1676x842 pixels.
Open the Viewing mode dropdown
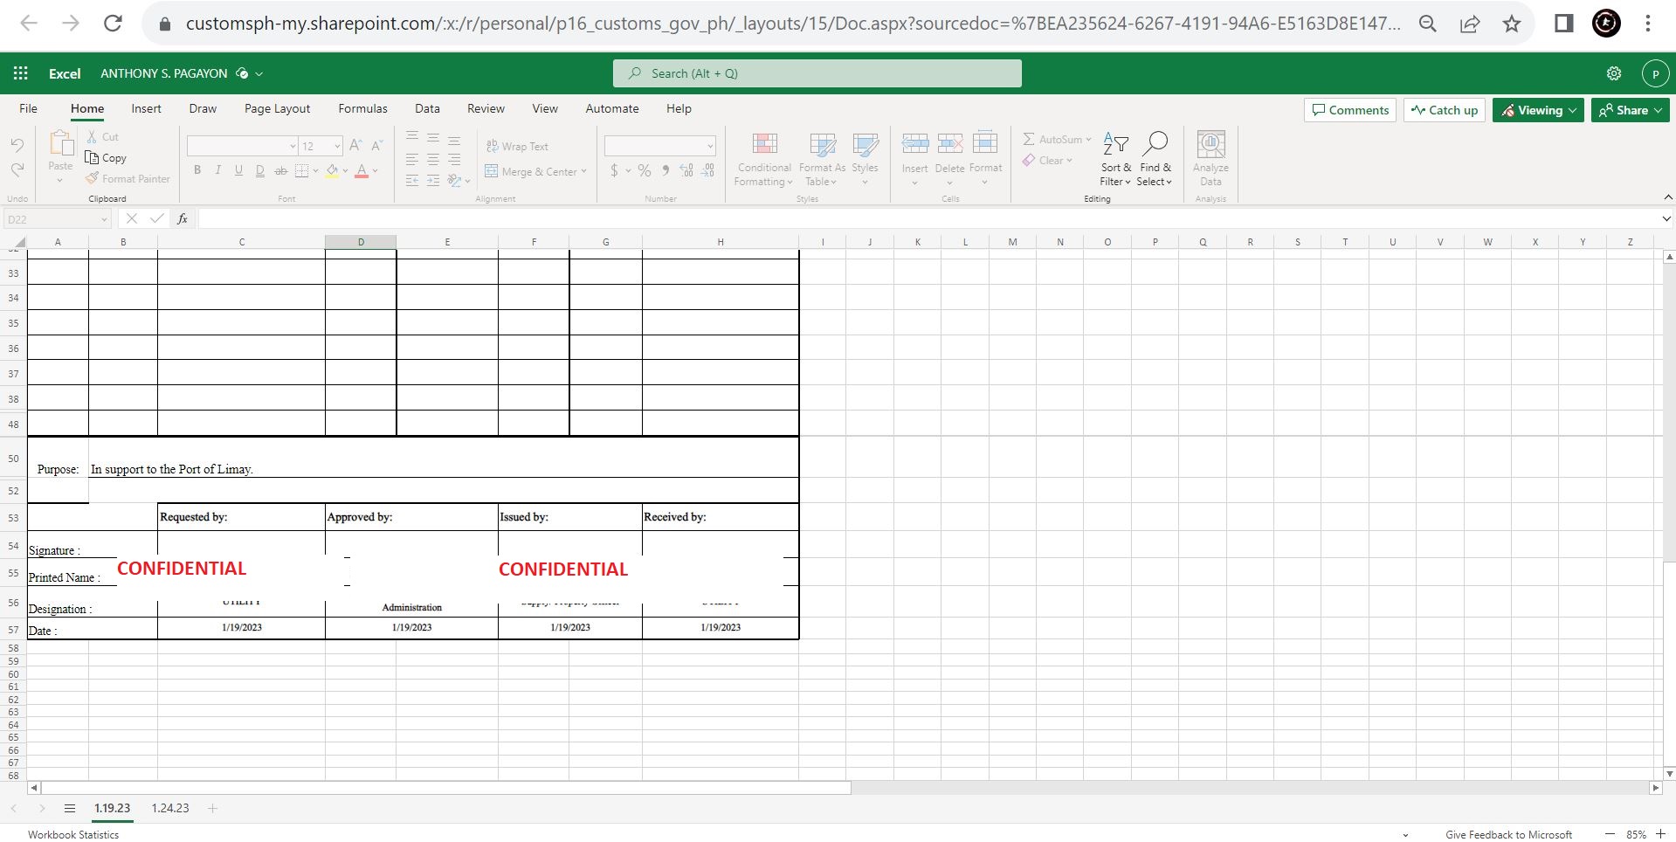1538,110
